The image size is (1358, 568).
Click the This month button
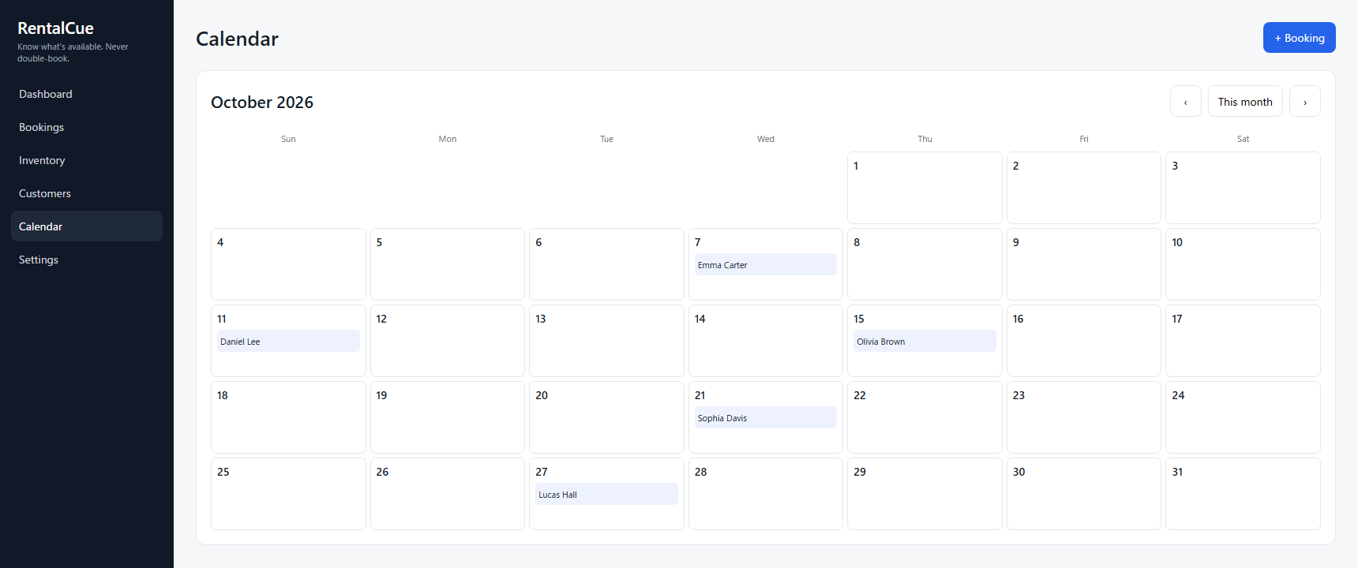[1245, 101]
